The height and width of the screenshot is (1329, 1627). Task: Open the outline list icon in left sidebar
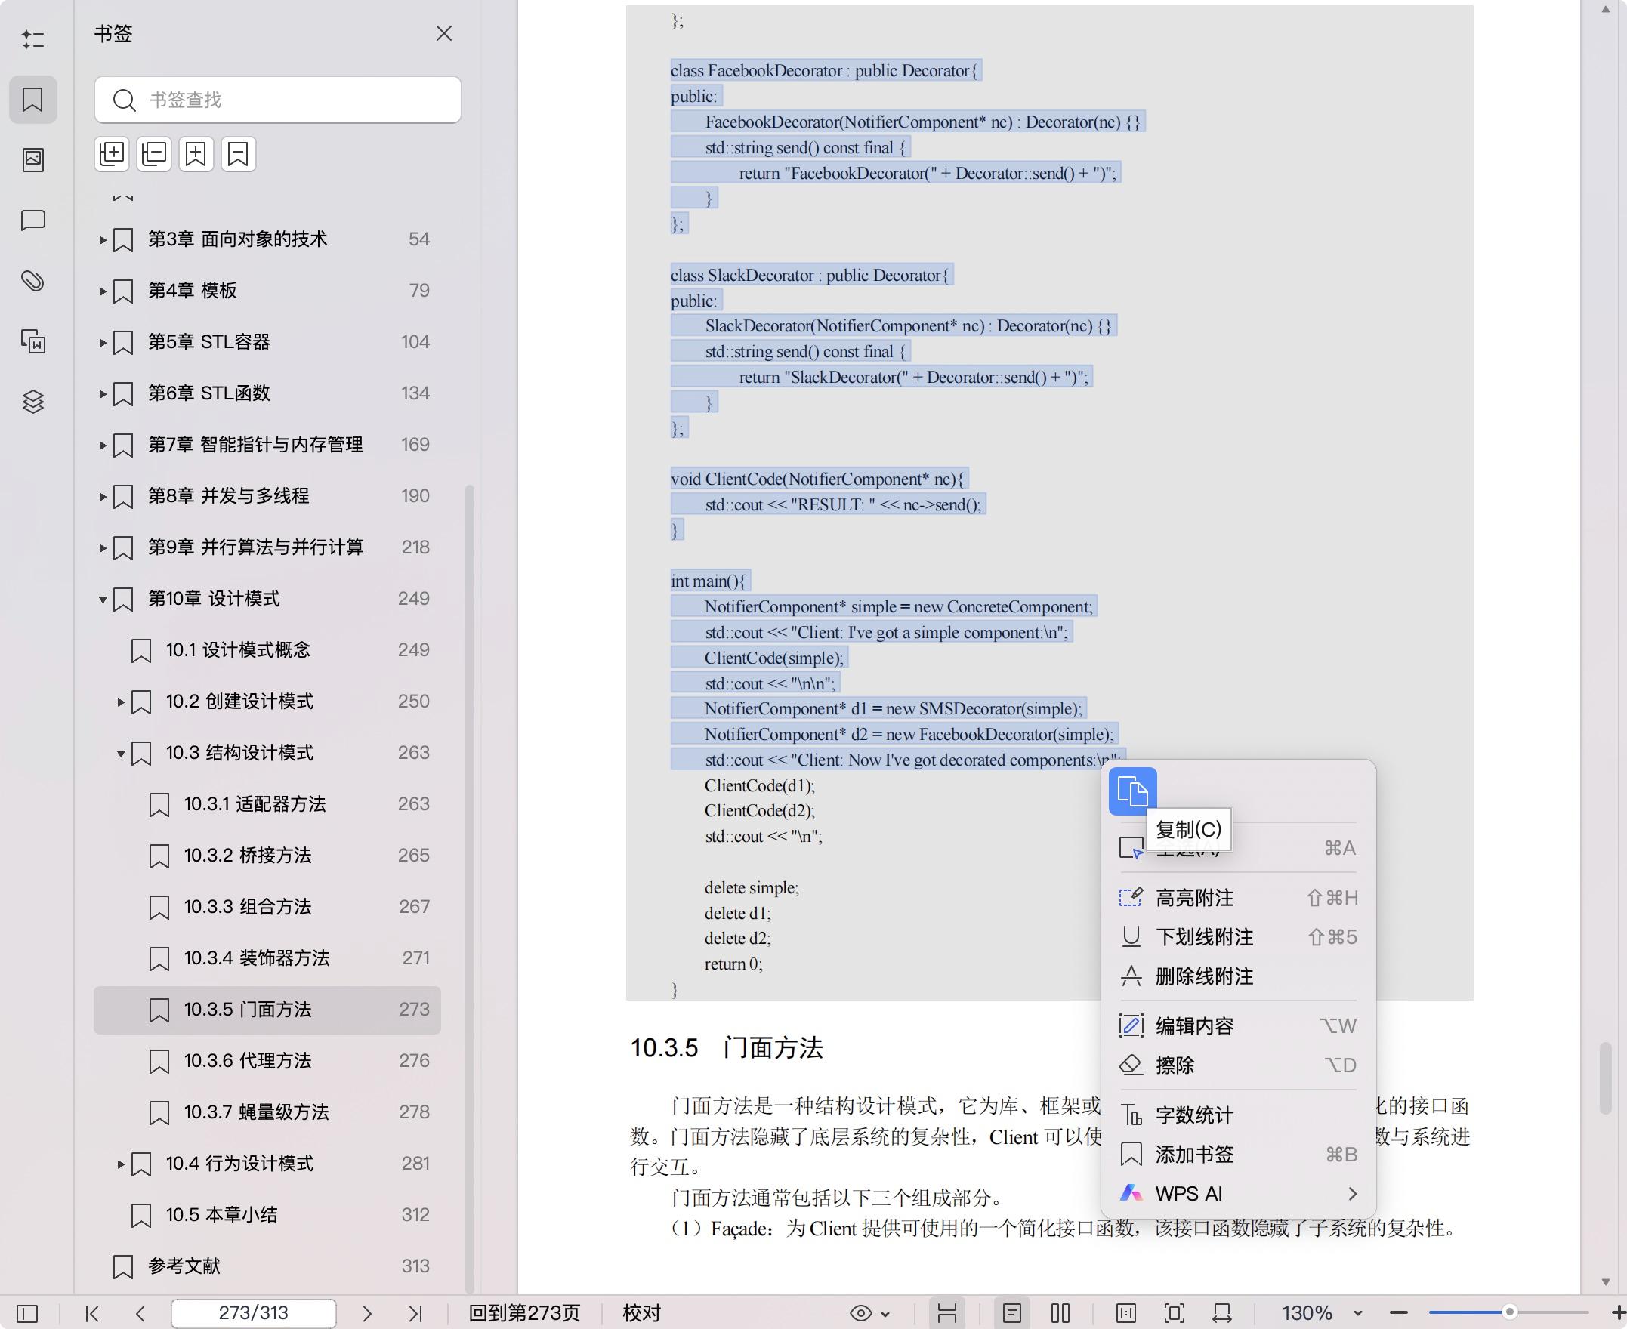pos(33,39)
